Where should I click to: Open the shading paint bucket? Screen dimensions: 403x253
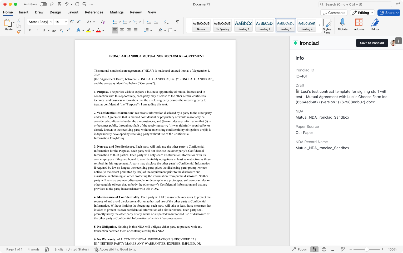(160, 30)
